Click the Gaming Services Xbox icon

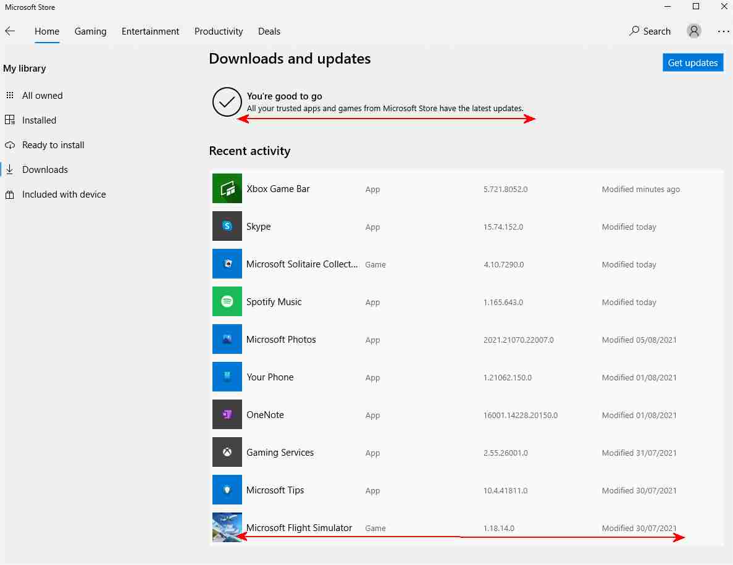227,452
